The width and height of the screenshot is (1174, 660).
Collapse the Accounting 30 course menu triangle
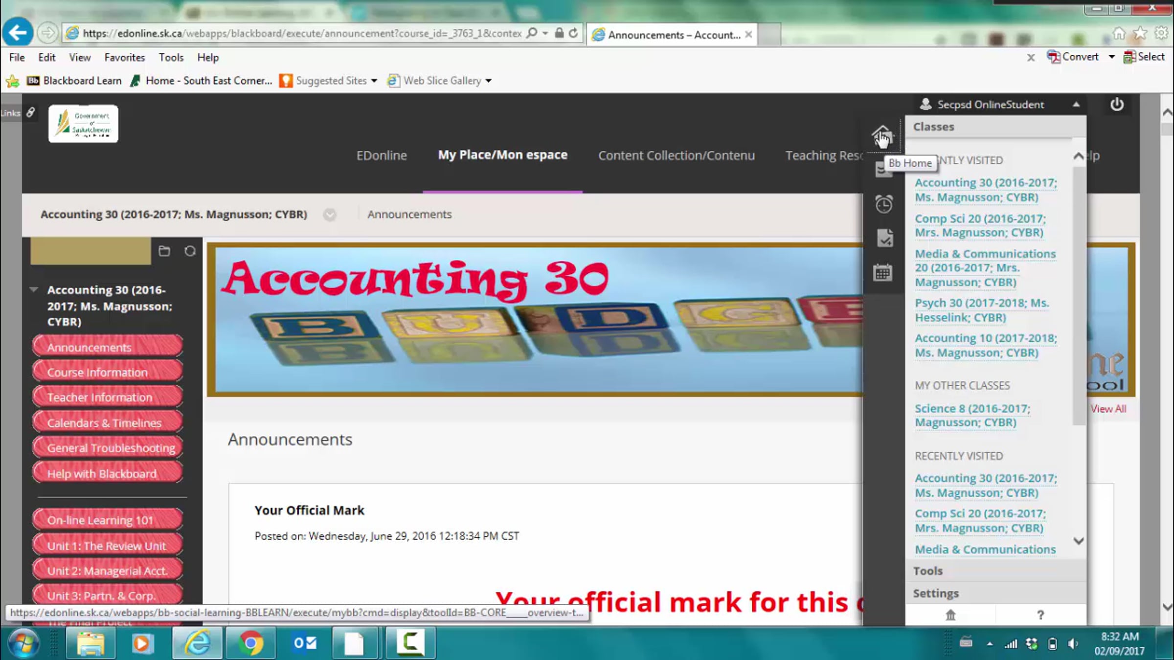pyautogui.click(x=34, y=290)
